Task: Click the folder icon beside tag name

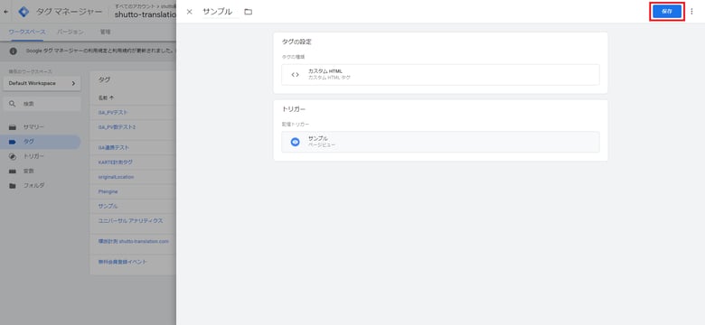Action: point(249,12)
